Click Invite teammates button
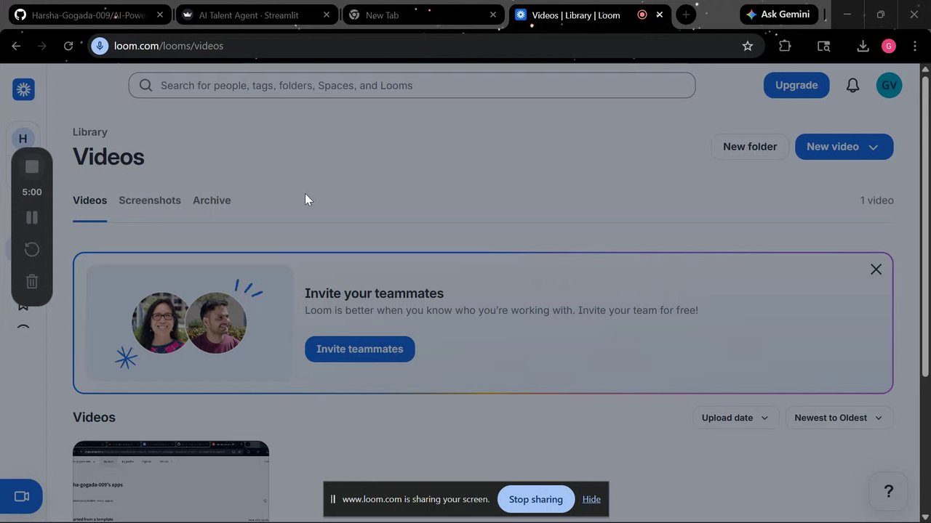The width and height of the screenshot is (931, 523). tap(359, 349)
